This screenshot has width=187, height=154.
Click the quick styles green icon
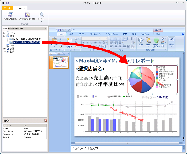pos(157,40)
